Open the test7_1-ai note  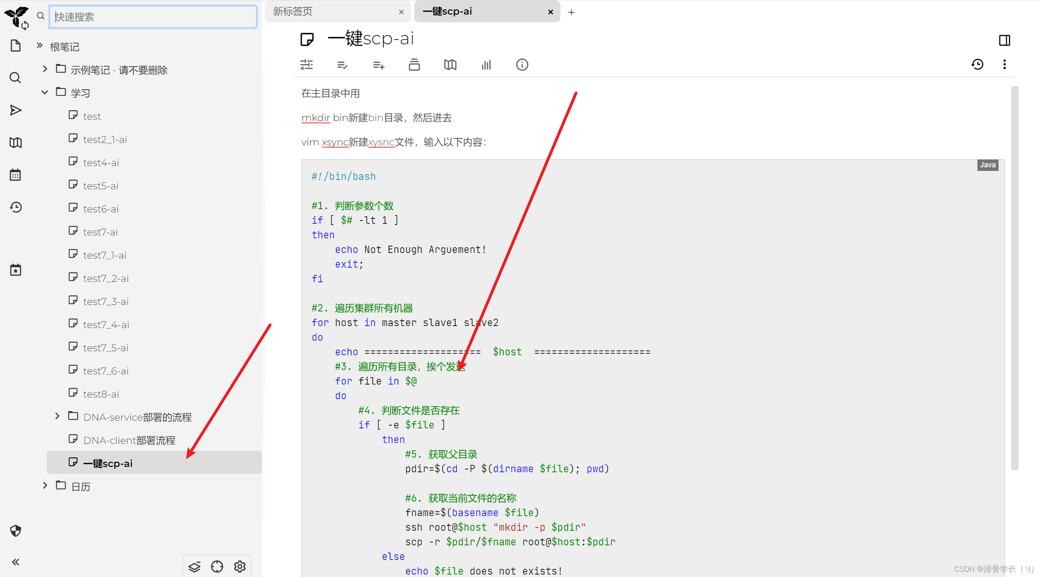coord(104,255)
